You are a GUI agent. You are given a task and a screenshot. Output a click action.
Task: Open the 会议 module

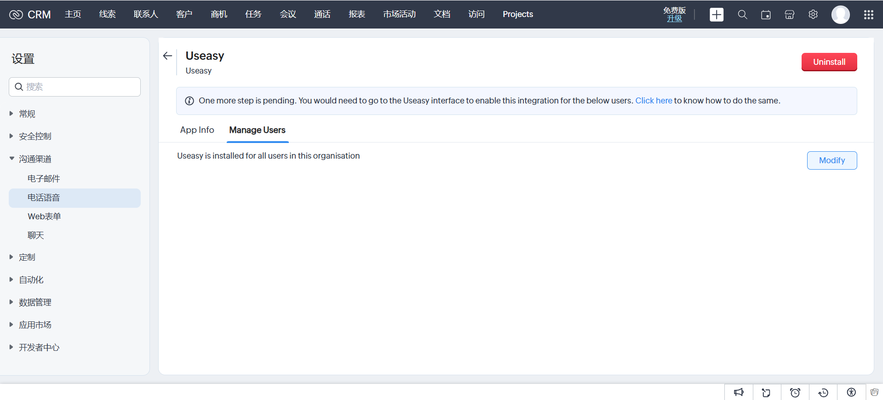288,14
